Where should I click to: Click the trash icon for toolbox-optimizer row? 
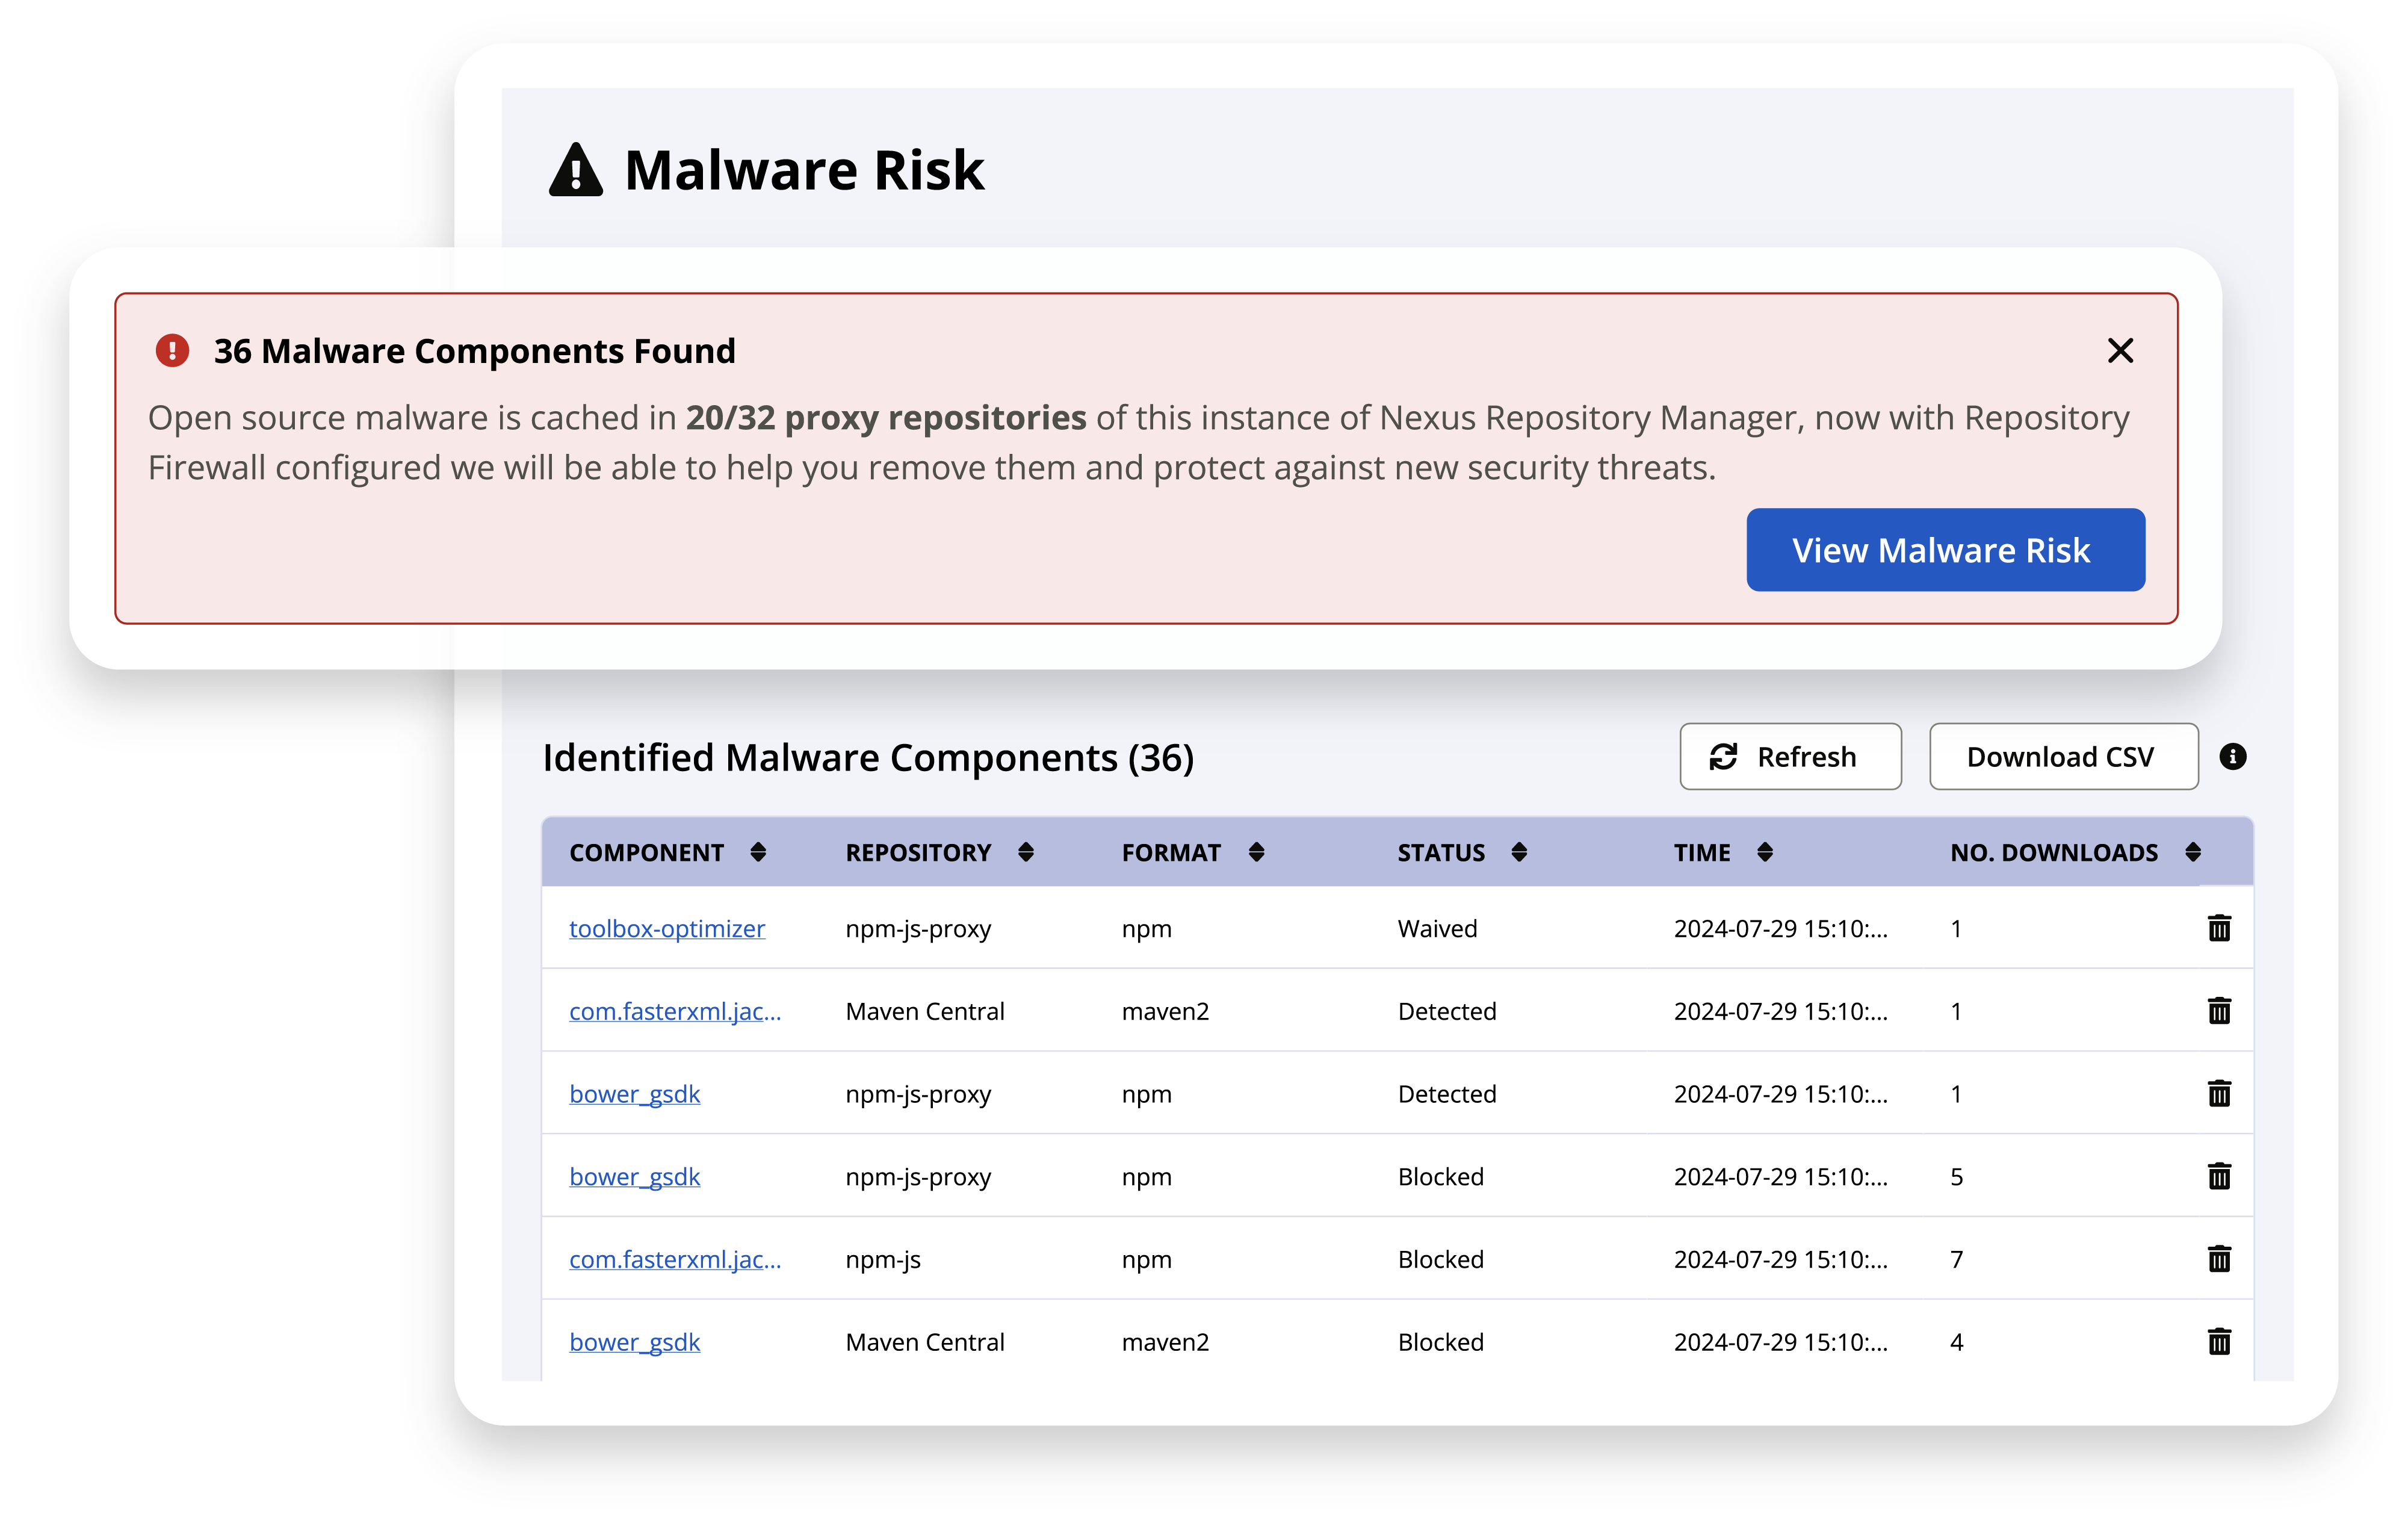[x=2220, y=928]
